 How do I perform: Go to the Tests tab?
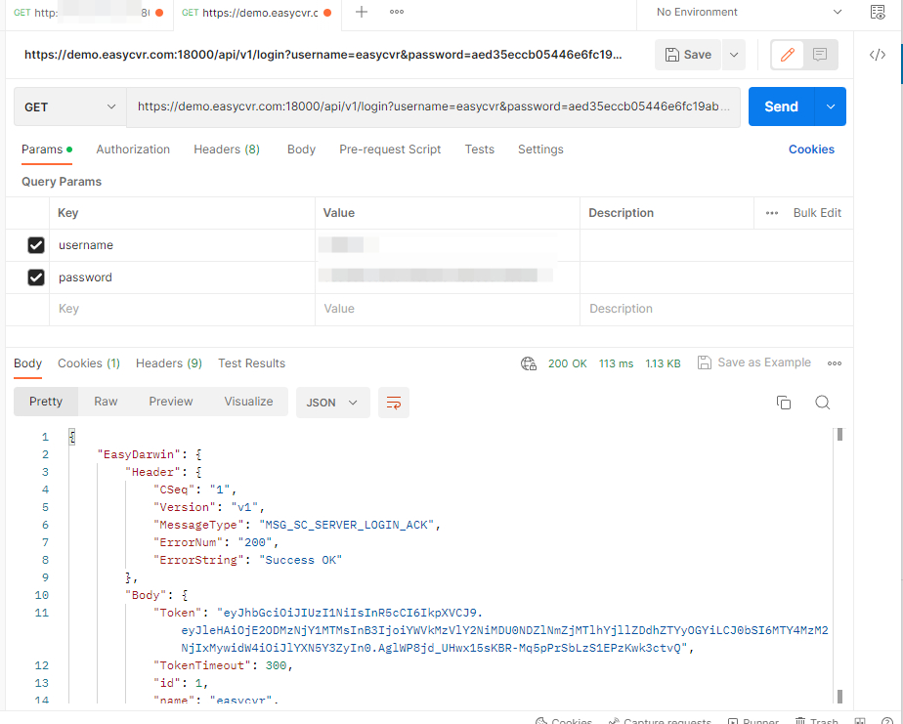[479, 149]
